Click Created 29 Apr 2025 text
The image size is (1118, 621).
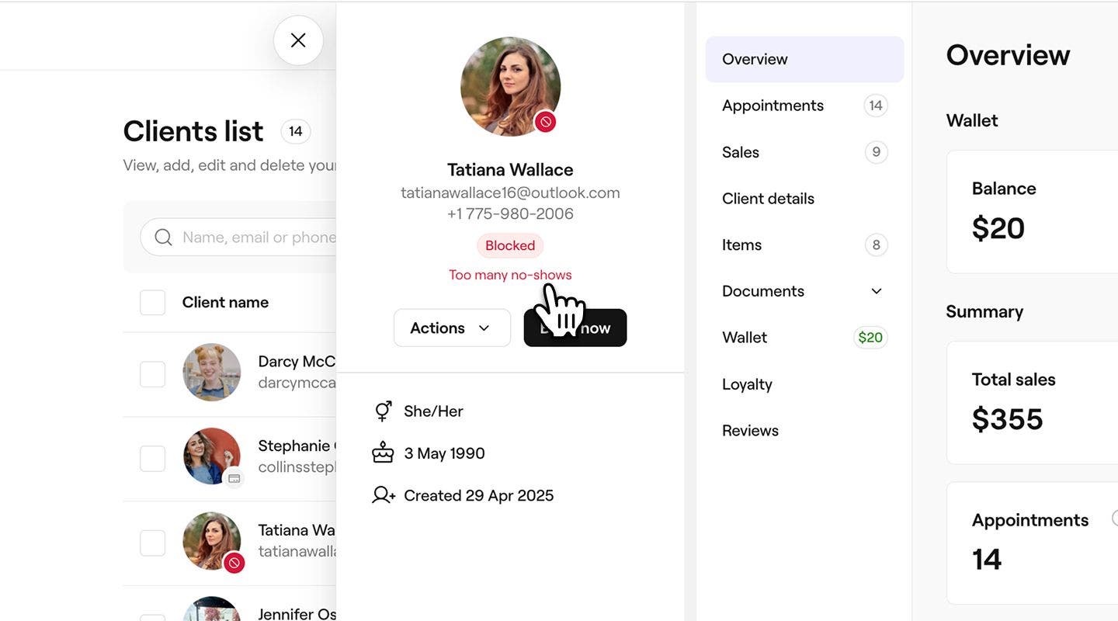(x=479, y=495)
